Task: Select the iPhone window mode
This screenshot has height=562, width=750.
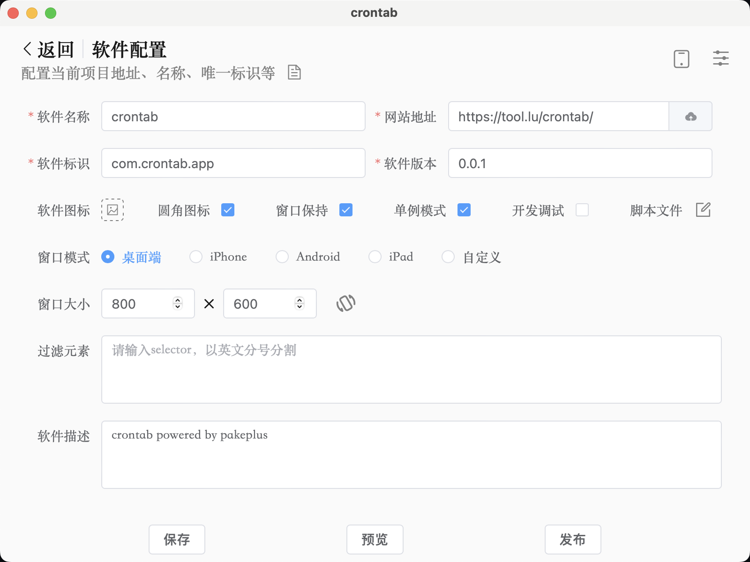Action: point(196,257)
